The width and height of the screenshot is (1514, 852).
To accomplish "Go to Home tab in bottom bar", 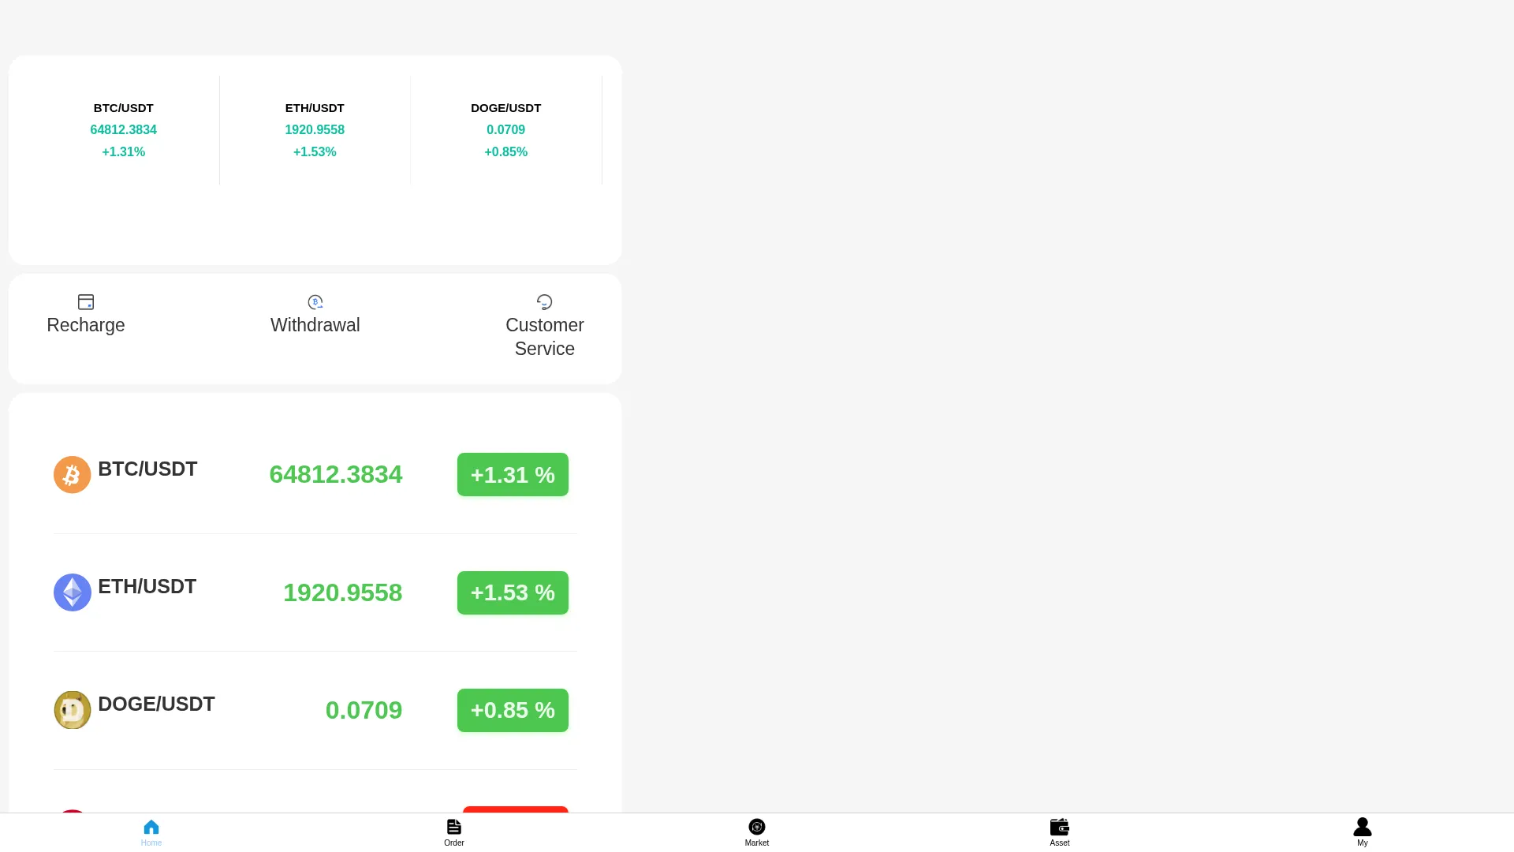I will (x=151, y=832).
